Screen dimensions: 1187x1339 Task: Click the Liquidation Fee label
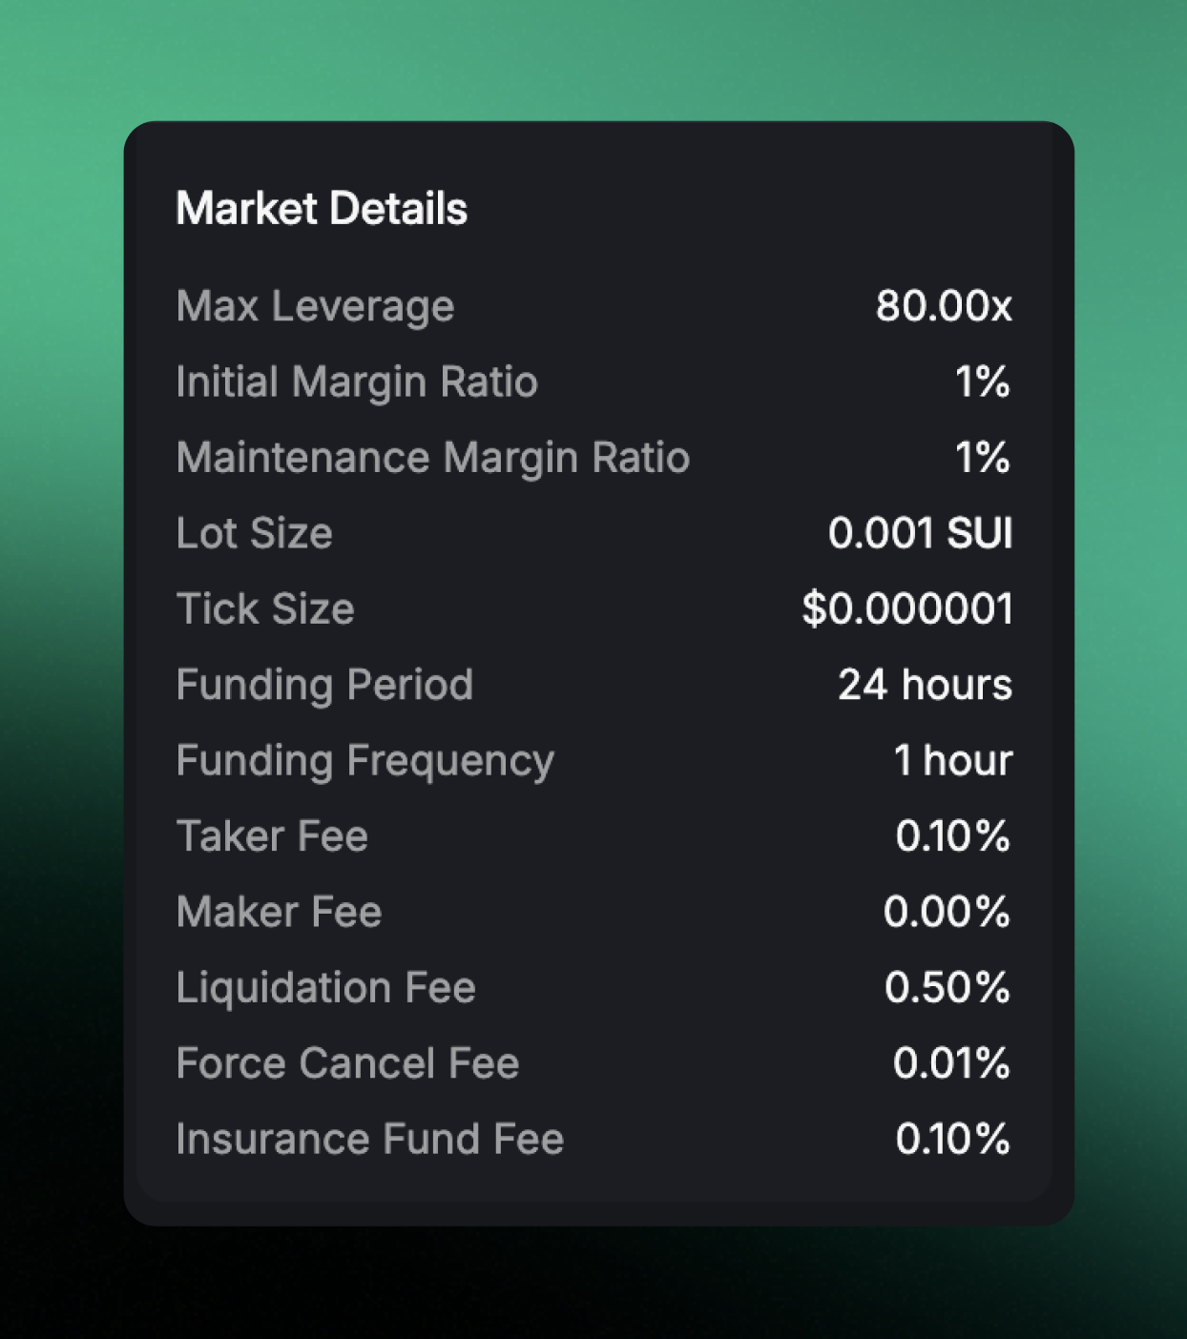tap(325, 987)
